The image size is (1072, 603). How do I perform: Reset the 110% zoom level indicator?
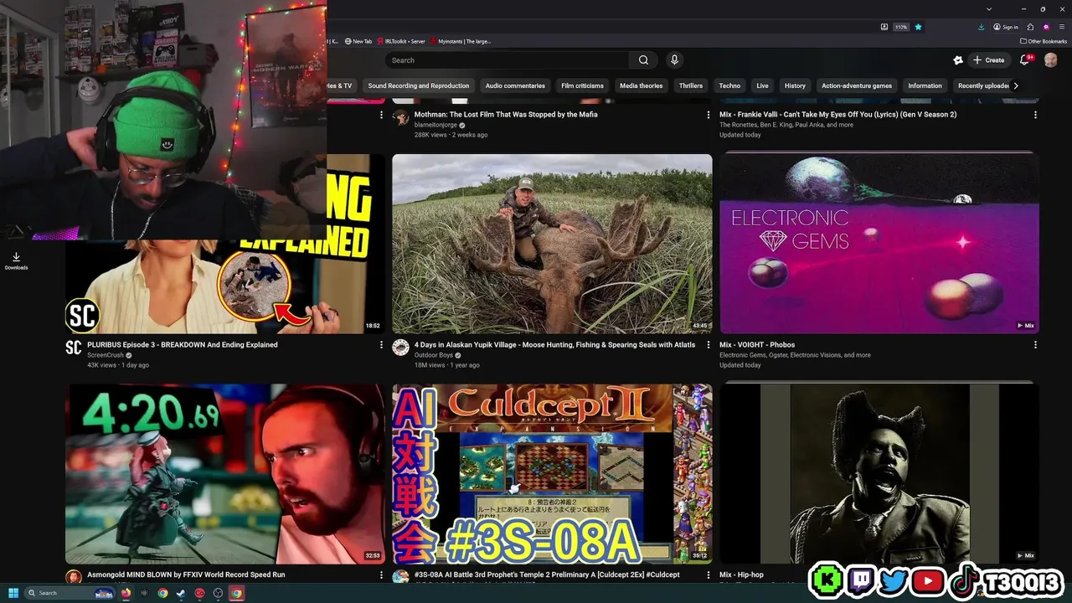pyautogui.click(x=901, y=27)
